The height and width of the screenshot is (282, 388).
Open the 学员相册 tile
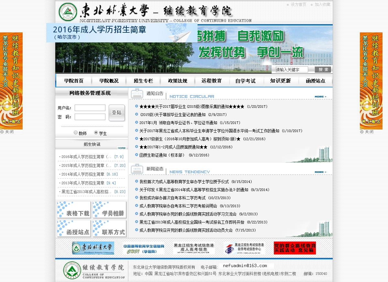pos(109,210)
